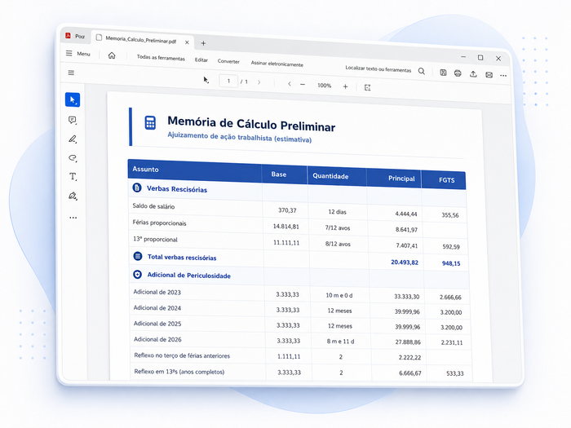Click the page number field

click(x=228, y=81)
